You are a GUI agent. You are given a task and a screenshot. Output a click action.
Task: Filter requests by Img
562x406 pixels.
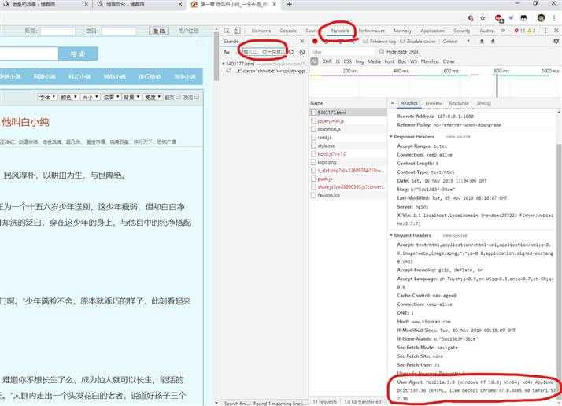(359, 61)
